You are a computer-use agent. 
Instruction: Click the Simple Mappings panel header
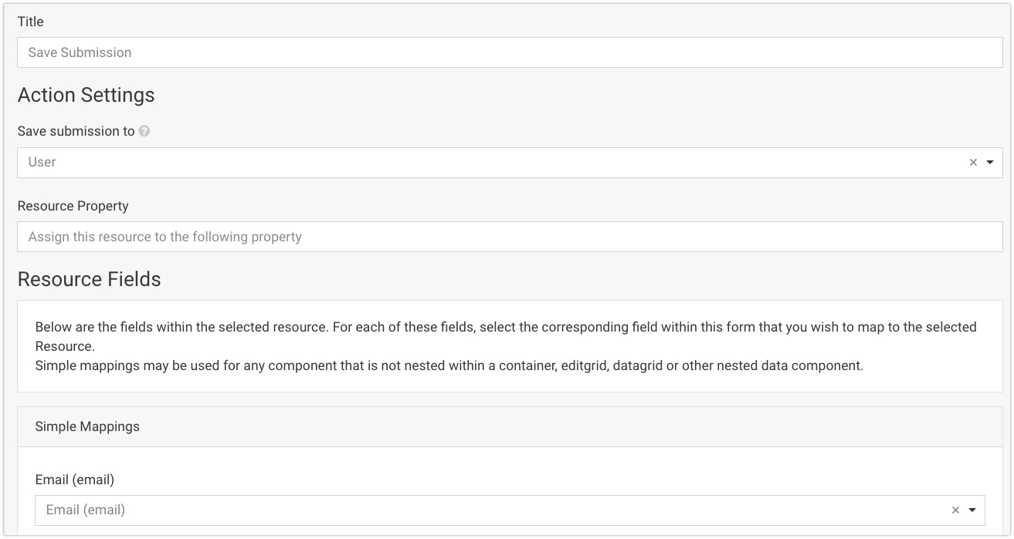(x=510, y=426)
